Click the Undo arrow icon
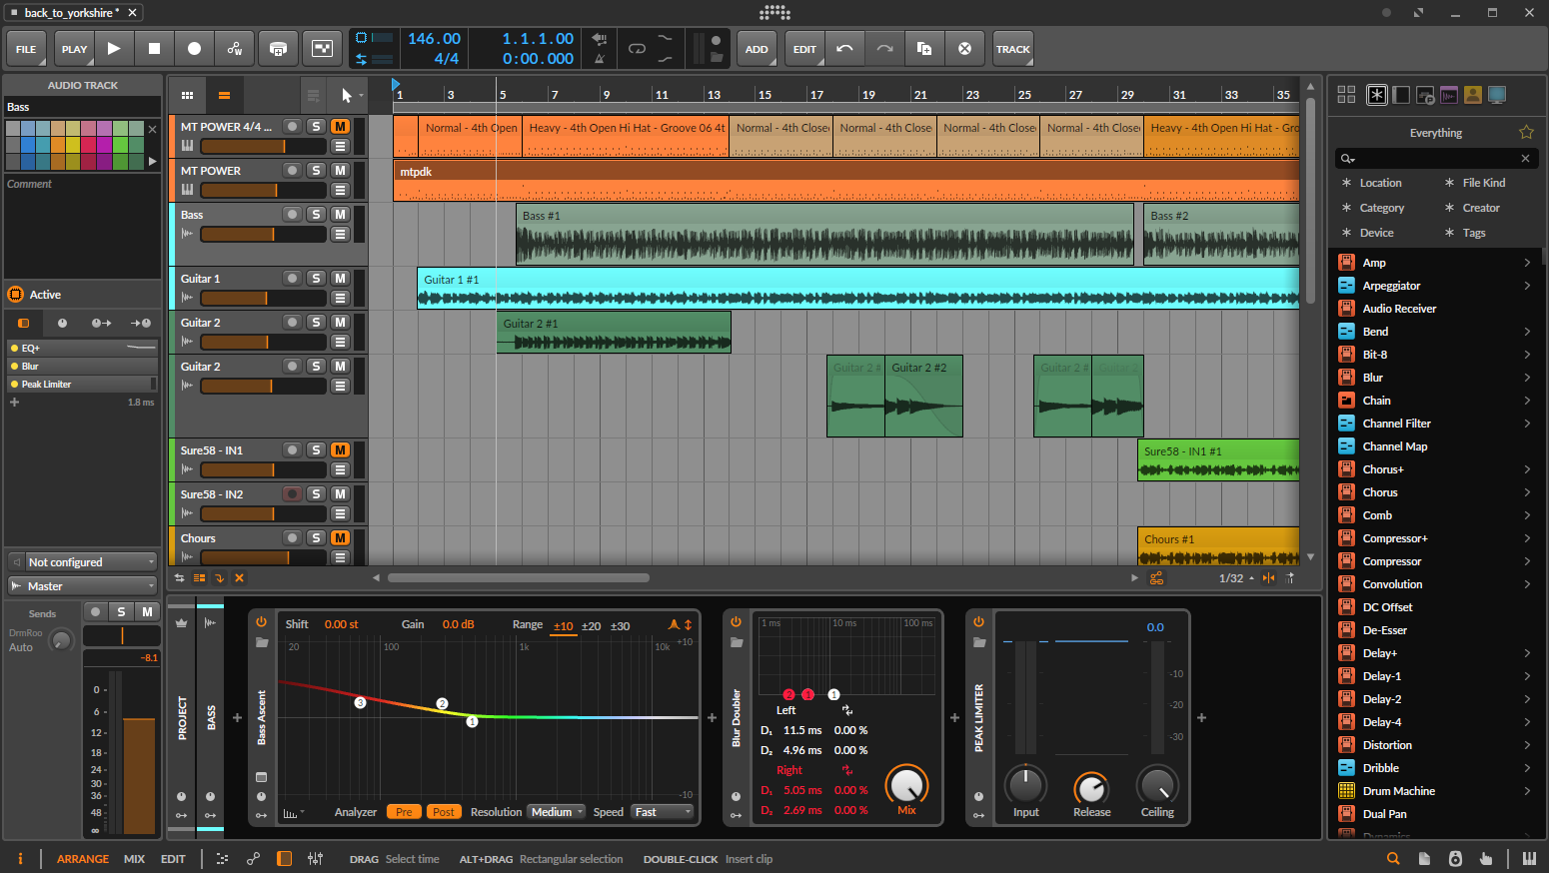The image size is (1549, 873). [x=844, y=48]
